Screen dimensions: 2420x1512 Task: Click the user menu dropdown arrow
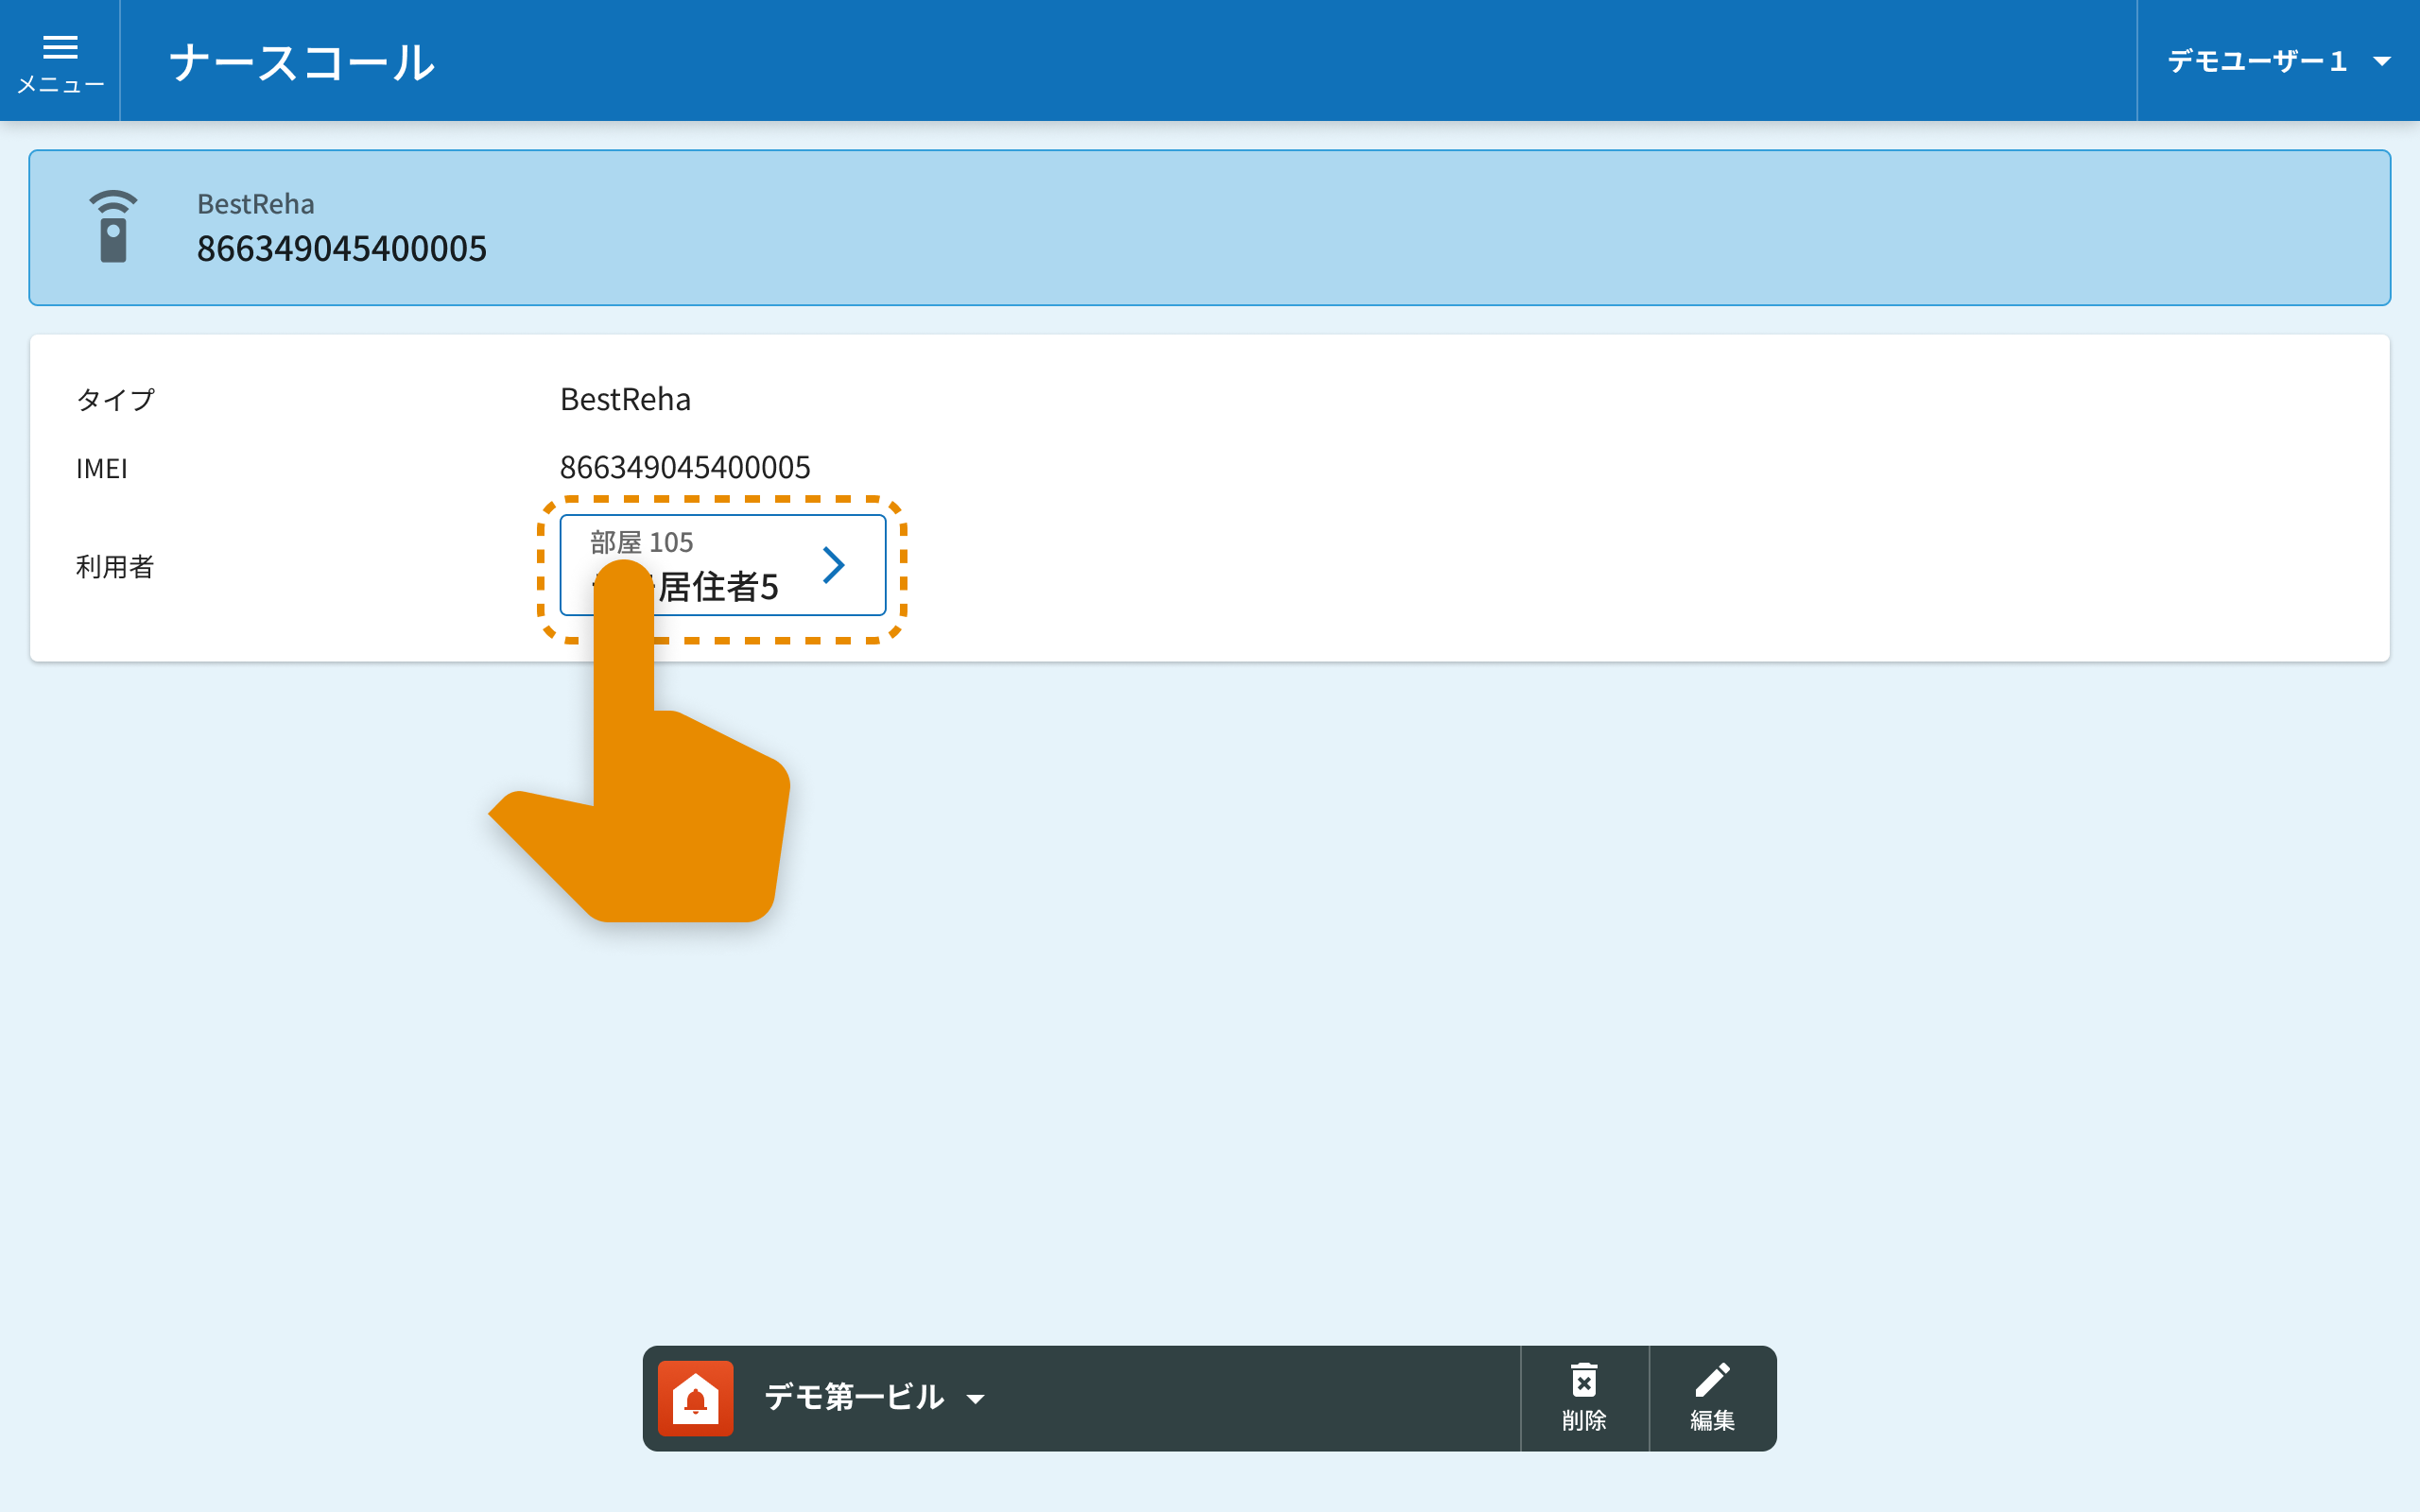tap(2382, 62)
